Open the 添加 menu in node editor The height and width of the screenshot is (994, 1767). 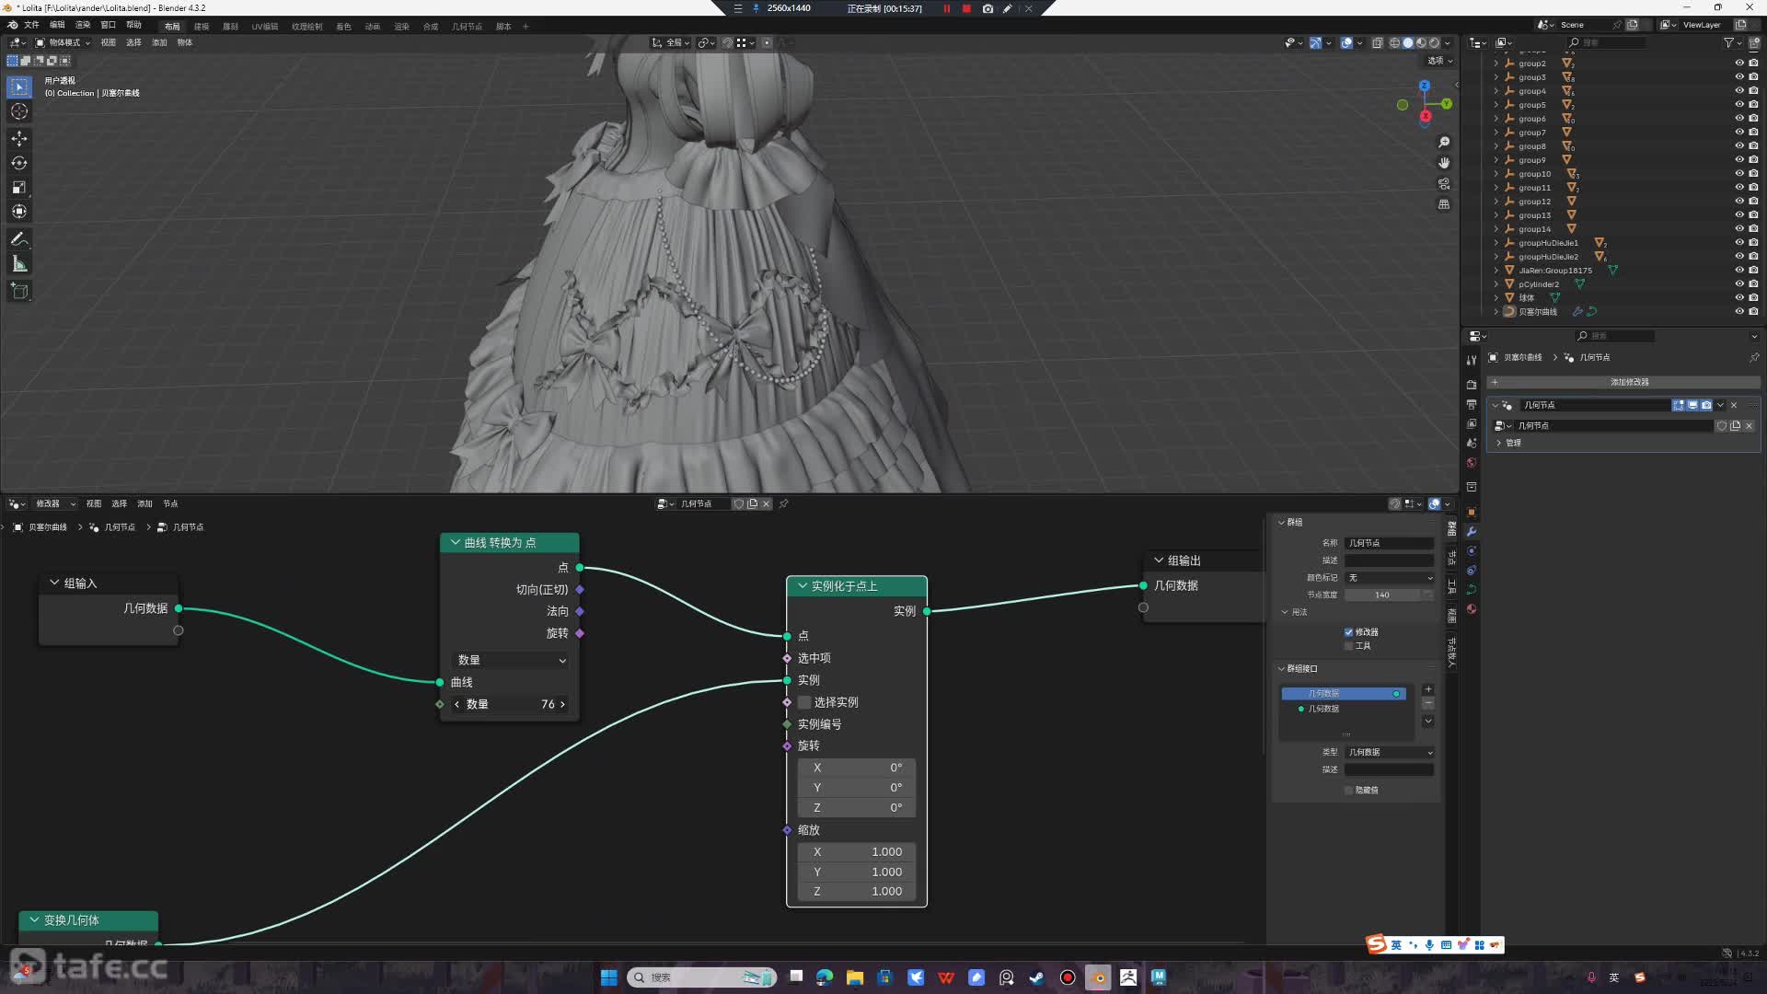[144, 503]
